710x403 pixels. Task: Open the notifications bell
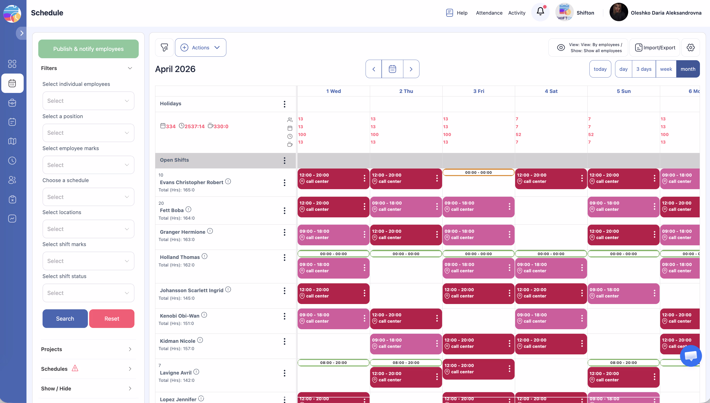click(x=540, y=12)
